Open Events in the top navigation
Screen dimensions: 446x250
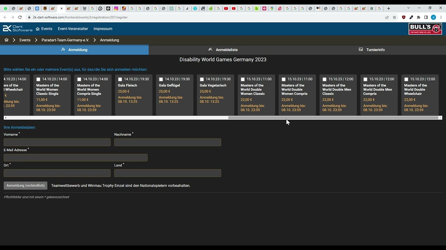pos(47,29)
